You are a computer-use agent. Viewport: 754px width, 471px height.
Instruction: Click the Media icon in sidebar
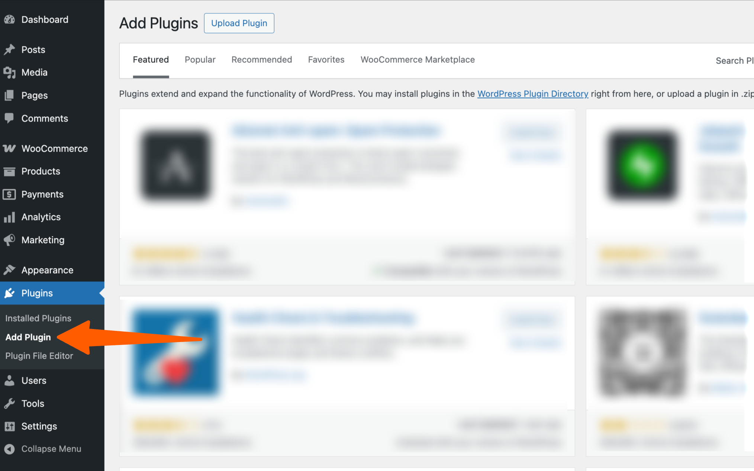click(9, 72)
